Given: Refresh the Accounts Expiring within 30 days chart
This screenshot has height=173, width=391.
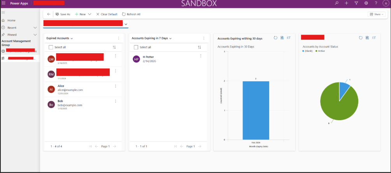Looking at the screenshot, I should pos(275,38).
